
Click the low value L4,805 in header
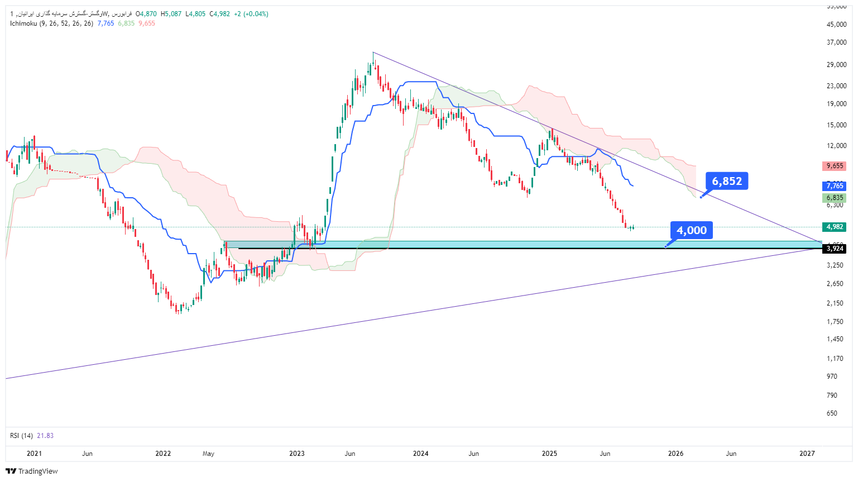coord(195,14)
